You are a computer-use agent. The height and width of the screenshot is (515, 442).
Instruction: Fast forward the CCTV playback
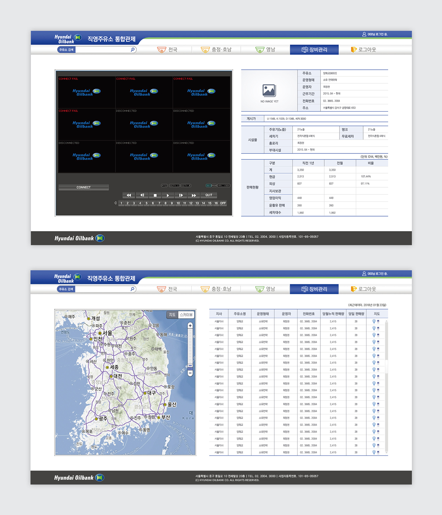(x=194, y=195)
